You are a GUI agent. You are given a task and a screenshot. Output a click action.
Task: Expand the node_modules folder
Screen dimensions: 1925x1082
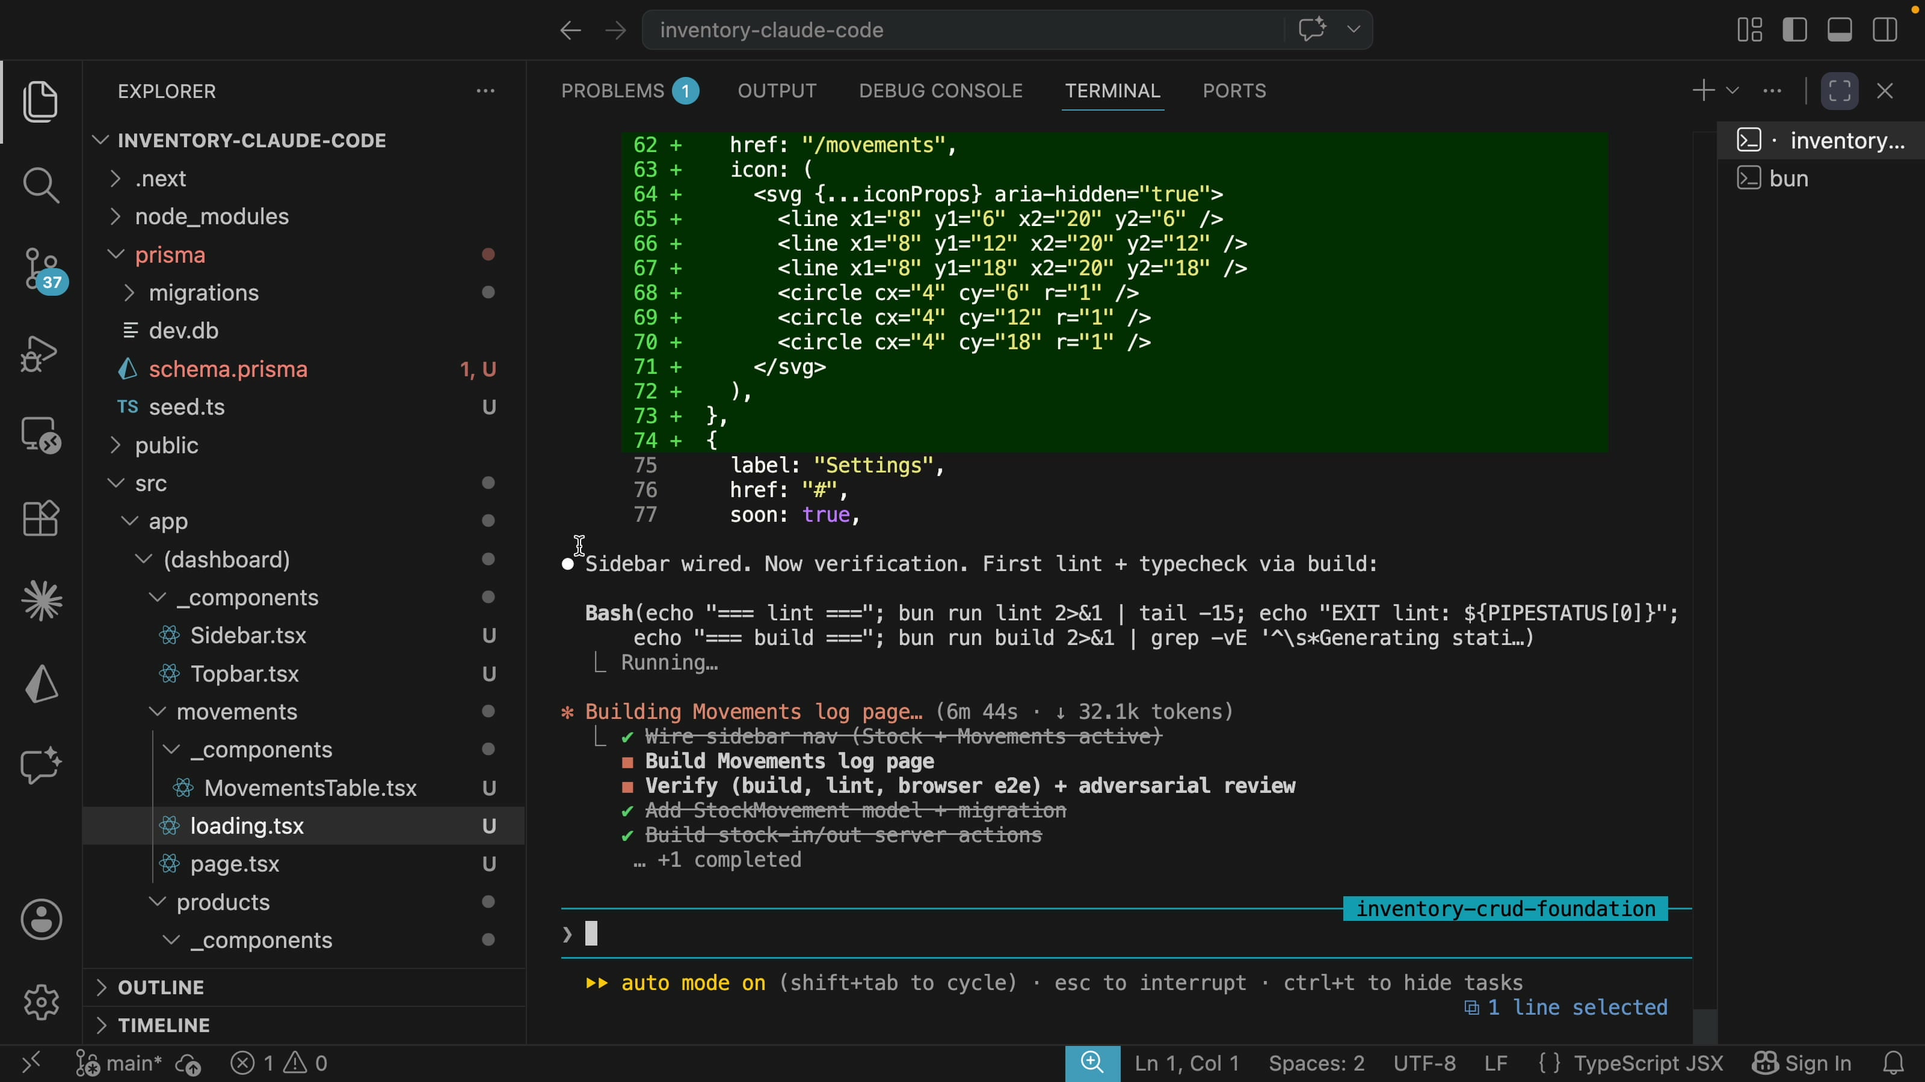point(212,216)
